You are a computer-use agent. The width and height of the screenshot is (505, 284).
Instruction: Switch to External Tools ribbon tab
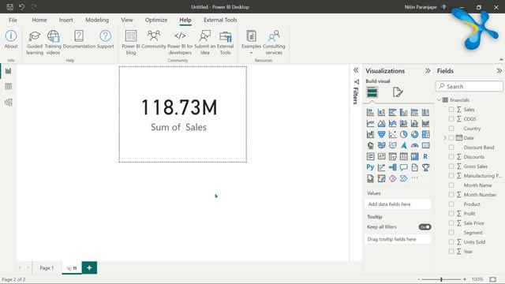220,20
